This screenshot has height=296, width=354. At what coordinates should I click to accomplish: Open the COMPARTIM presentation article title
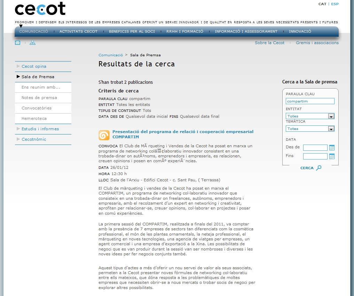coord(183,134)
